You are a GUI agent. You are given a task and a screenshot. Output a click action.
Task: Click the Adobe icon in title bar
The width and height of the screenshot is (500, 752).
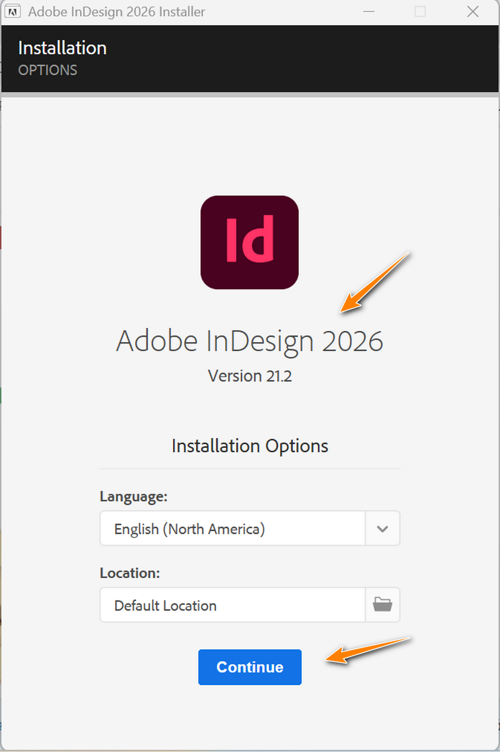point(11,12)
